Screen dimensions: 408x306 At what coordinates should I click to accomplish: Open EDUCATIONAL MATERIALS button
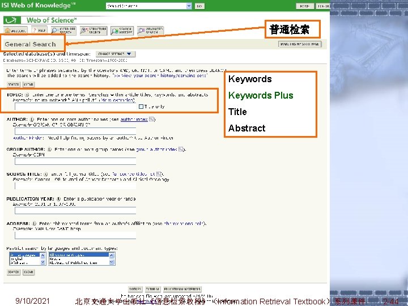(182, 289)
